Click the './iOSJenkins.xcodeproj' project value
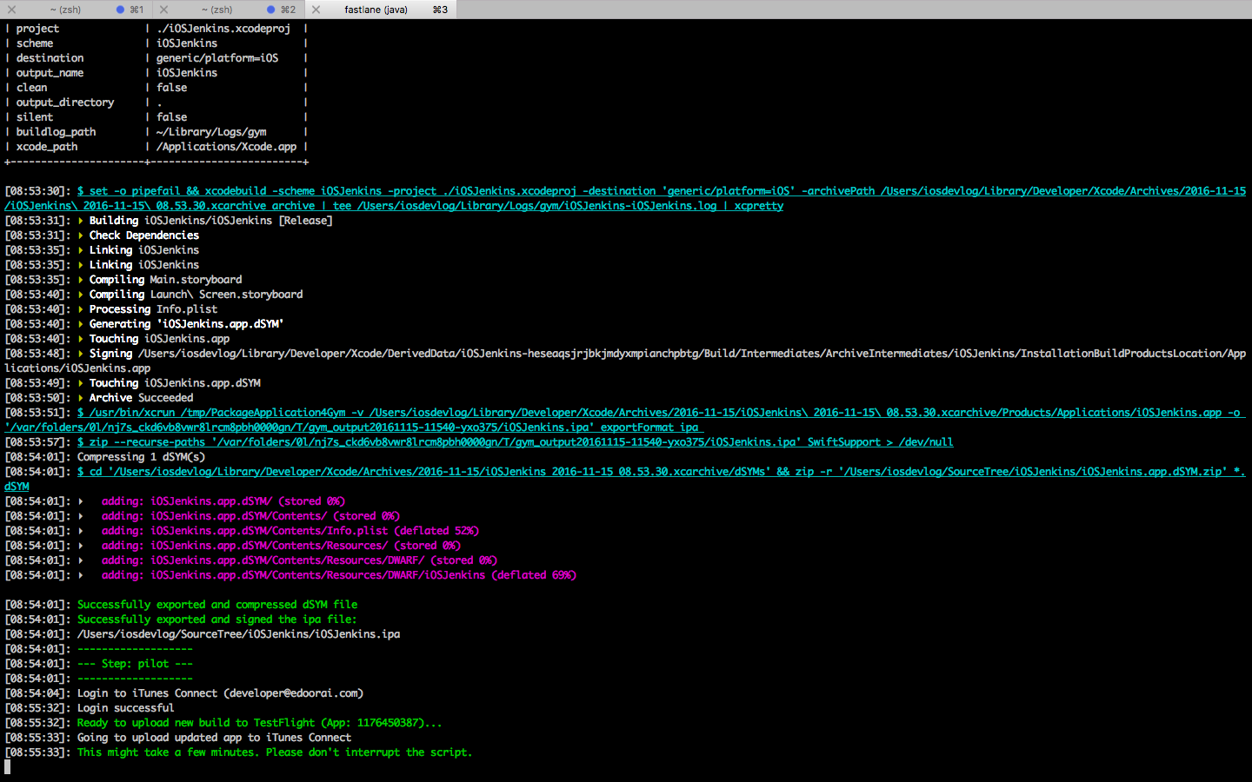Viewport: 1252px width, 782px height. click(x=223, y=29)
